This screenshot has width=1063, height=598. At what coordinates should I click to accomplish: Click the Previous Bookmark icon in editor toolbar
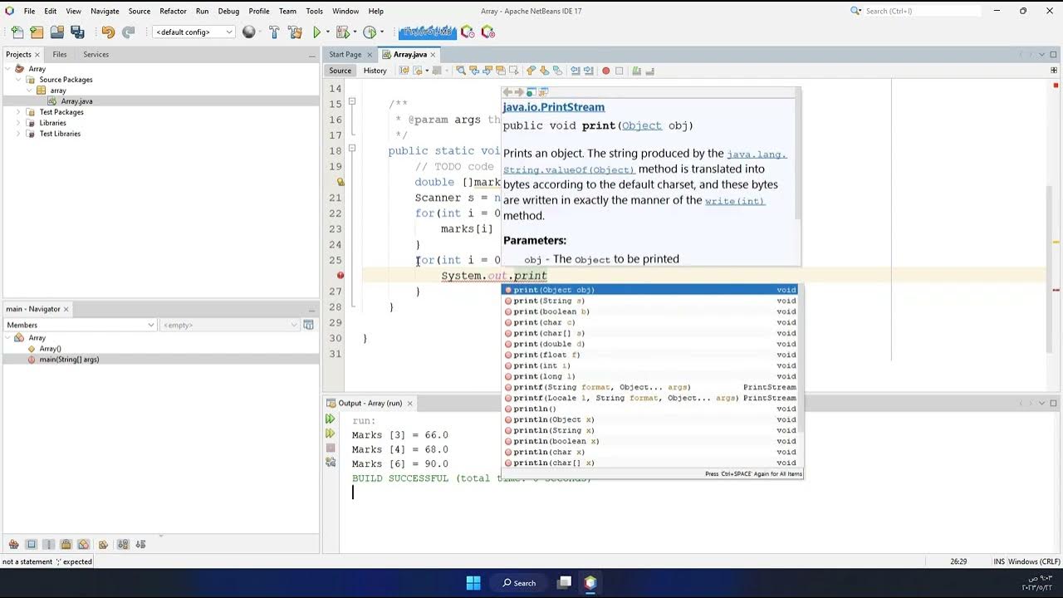pyautogui.click(x=531, y=71)
